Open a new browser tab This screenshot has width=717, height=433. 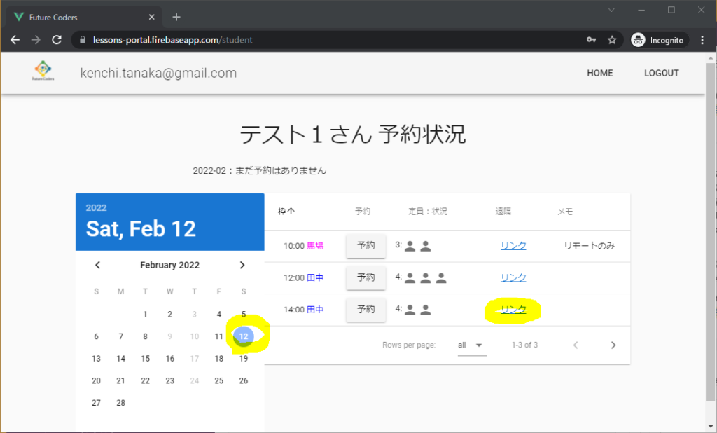176,17
